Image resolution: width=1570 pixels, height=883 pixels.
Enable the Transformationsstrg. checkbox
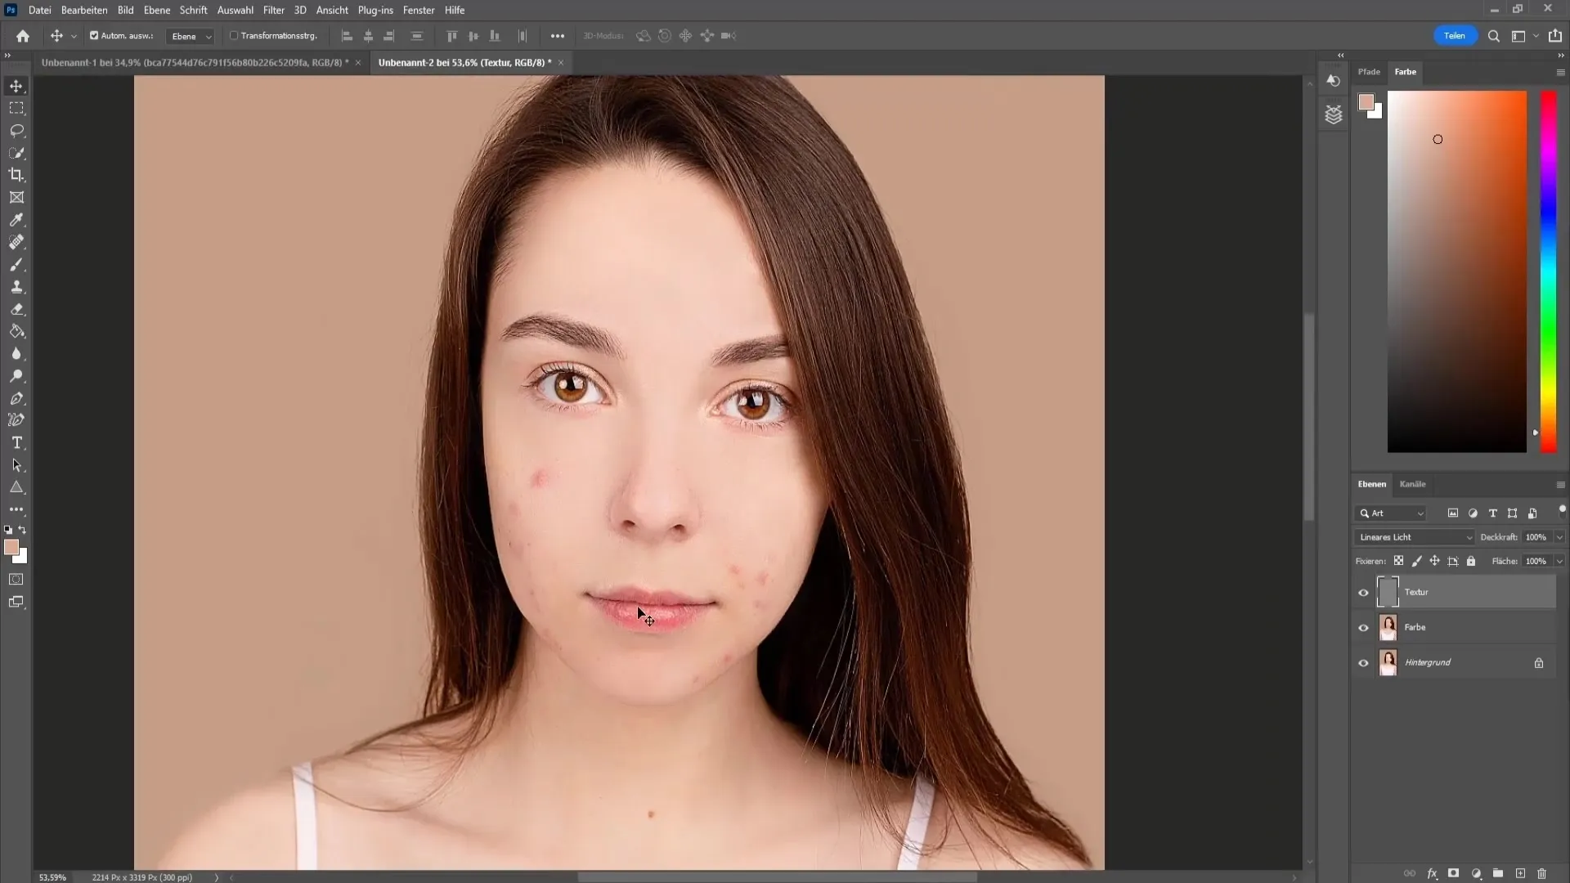(234, 36)
